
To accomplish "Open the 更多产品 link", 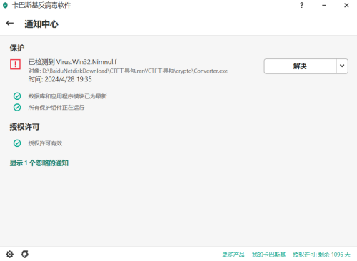I will click(233, 255).
